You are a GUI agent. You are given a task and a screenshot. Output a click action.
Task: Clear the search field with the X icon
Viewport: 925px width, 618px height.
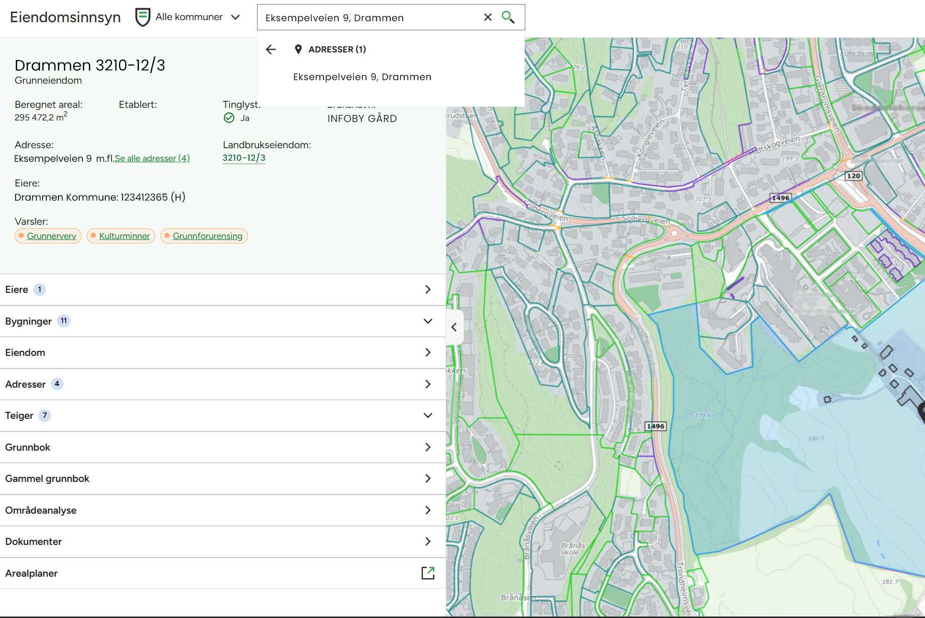pyautogui.click(x=487, y=17)
